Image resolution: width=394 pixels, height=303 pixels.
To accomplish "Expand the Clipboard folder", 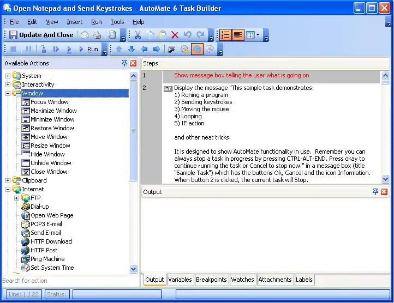I will [x=8, y=180].
